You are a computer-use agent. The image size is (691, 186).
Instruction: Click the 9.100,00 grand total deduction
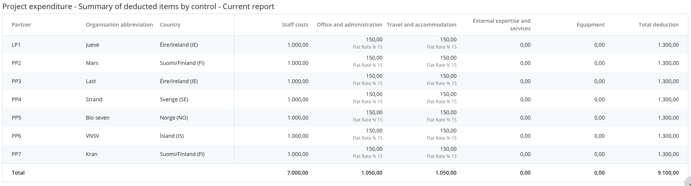coord(668,173)
